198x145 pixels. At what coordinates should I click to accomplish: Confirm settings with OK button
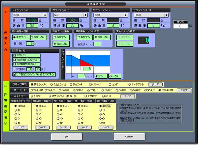point(67,137)
